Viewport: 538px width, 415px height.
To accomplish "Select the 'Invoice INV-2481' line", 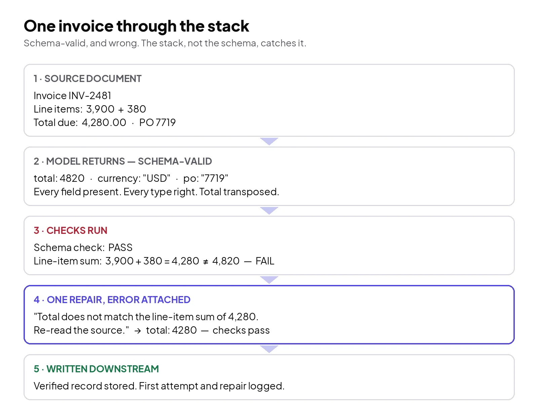I will click(x=72, y=96).
